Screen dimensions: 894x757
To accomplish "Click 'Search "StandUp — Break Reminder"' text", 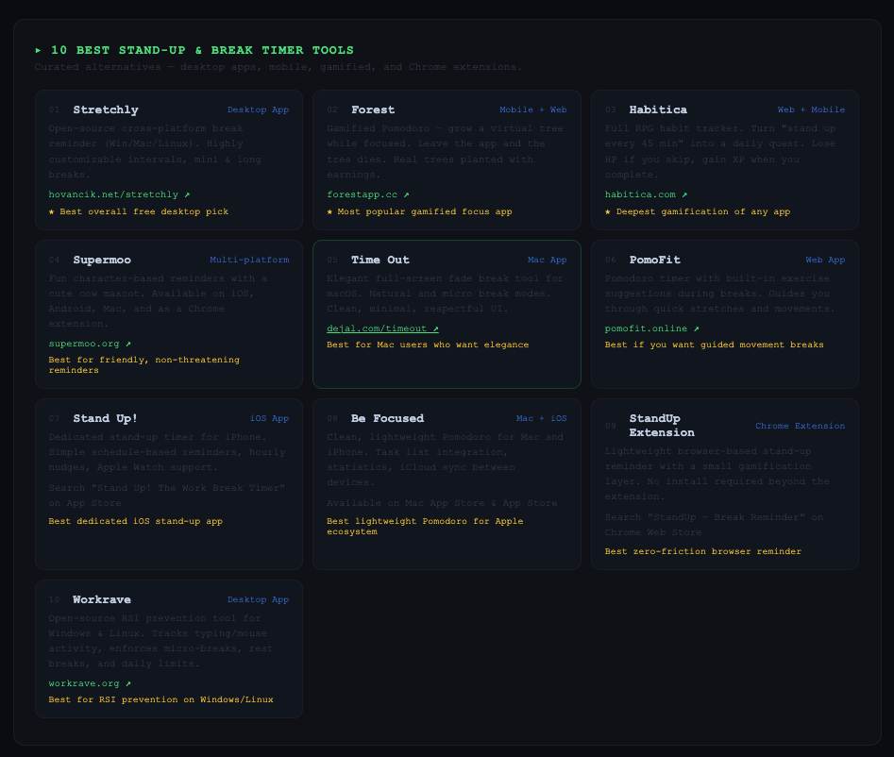I will tap(714, 525).
